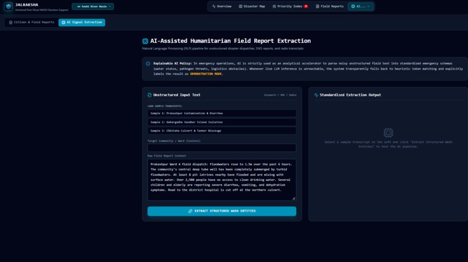Click the Universal Post-Flood WASH Decision Support subtitle

click(42, 10)
